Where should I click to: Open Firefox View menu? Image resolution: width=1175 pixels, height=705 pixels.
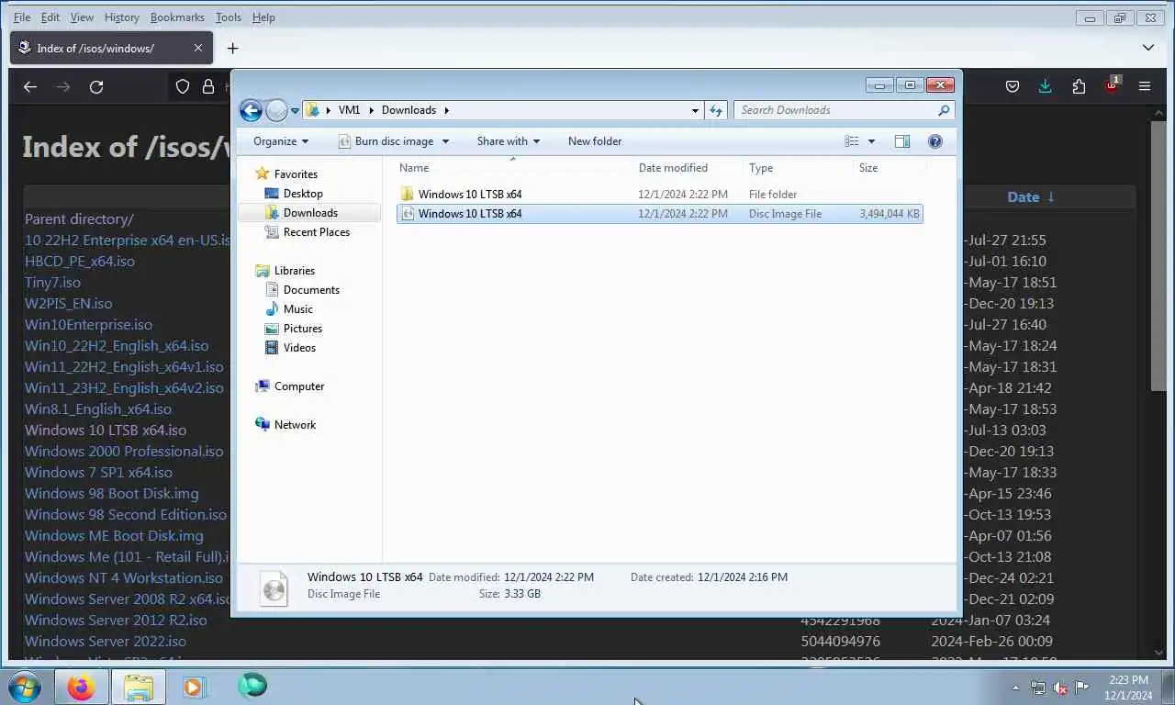click(82, 17)
